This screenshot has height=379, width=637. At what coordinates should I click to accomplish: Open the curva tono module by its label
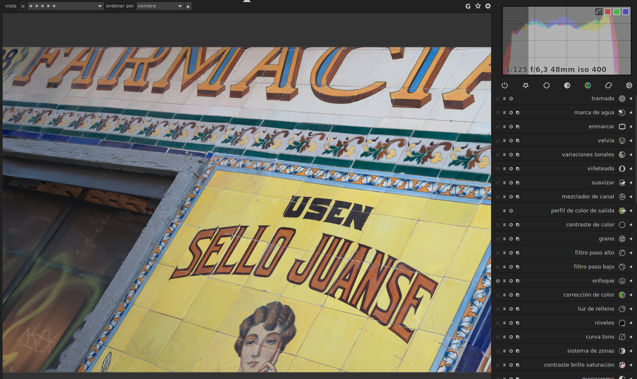coord(600,337)
